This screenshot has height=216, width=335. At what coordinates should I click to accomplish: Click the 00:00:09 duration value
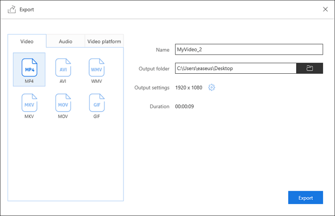pos(184,106)
